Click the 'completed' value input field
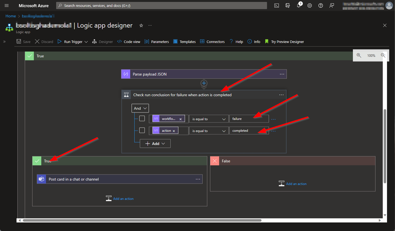This screenshot has height=231, width=395. (x=249, y=131)
